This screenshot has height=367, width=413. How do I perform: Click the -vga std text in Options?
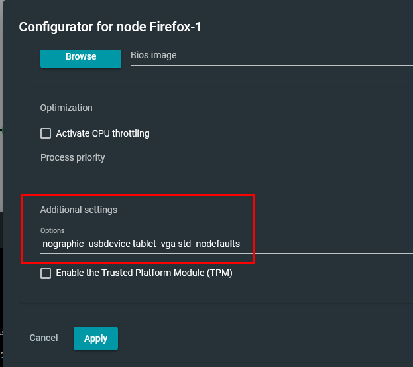coord(175,244)
